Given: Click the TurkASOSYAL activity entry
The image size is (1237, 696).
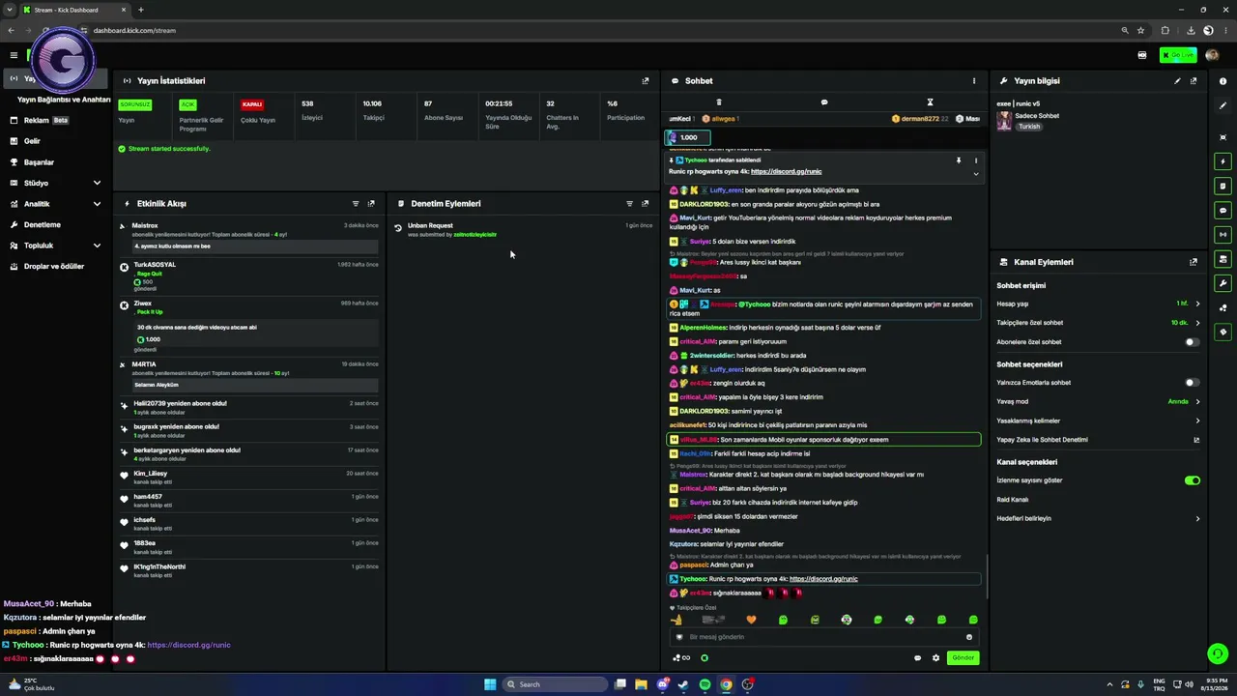Looking at the screenshot, I should (x=249, y=275).
